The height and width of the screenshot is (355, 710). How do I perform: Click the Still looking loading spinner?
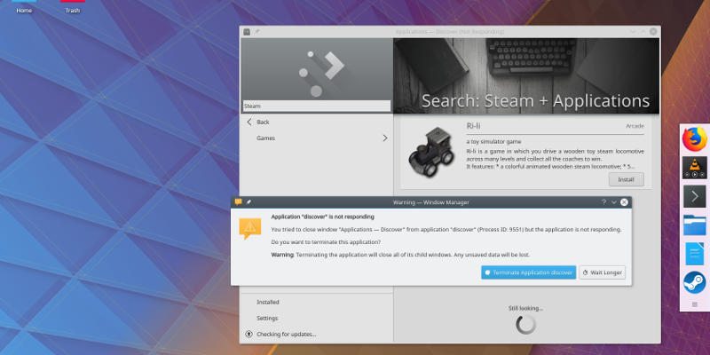[x=525, y=324]
